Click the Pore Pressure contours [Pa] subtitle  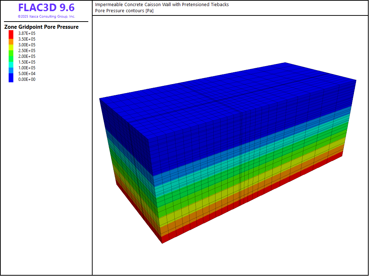(124, 10)
